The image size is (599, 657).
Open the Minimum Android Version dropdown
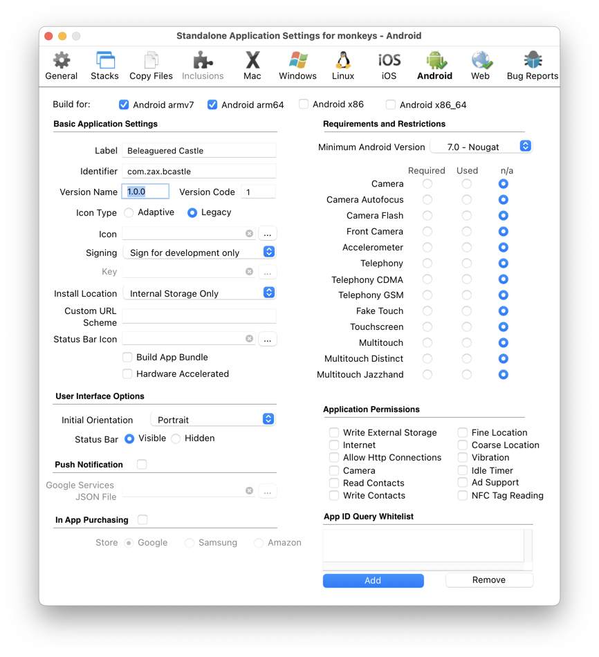(481, 147)
